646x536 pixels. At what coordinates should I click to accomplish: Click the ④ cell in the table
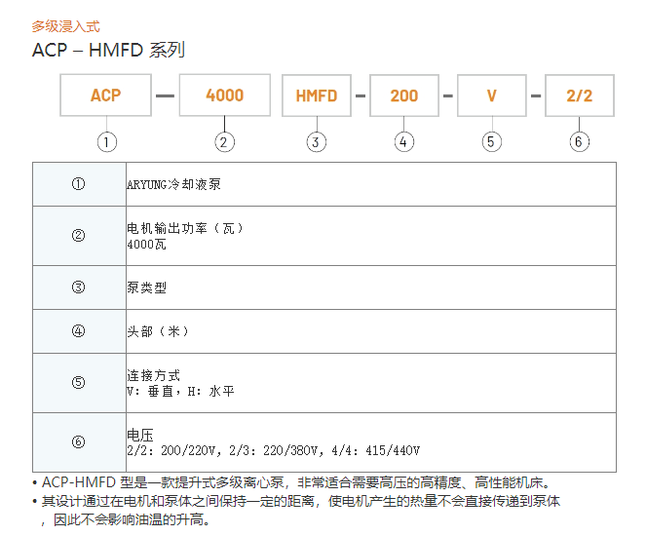coord(79,331)
